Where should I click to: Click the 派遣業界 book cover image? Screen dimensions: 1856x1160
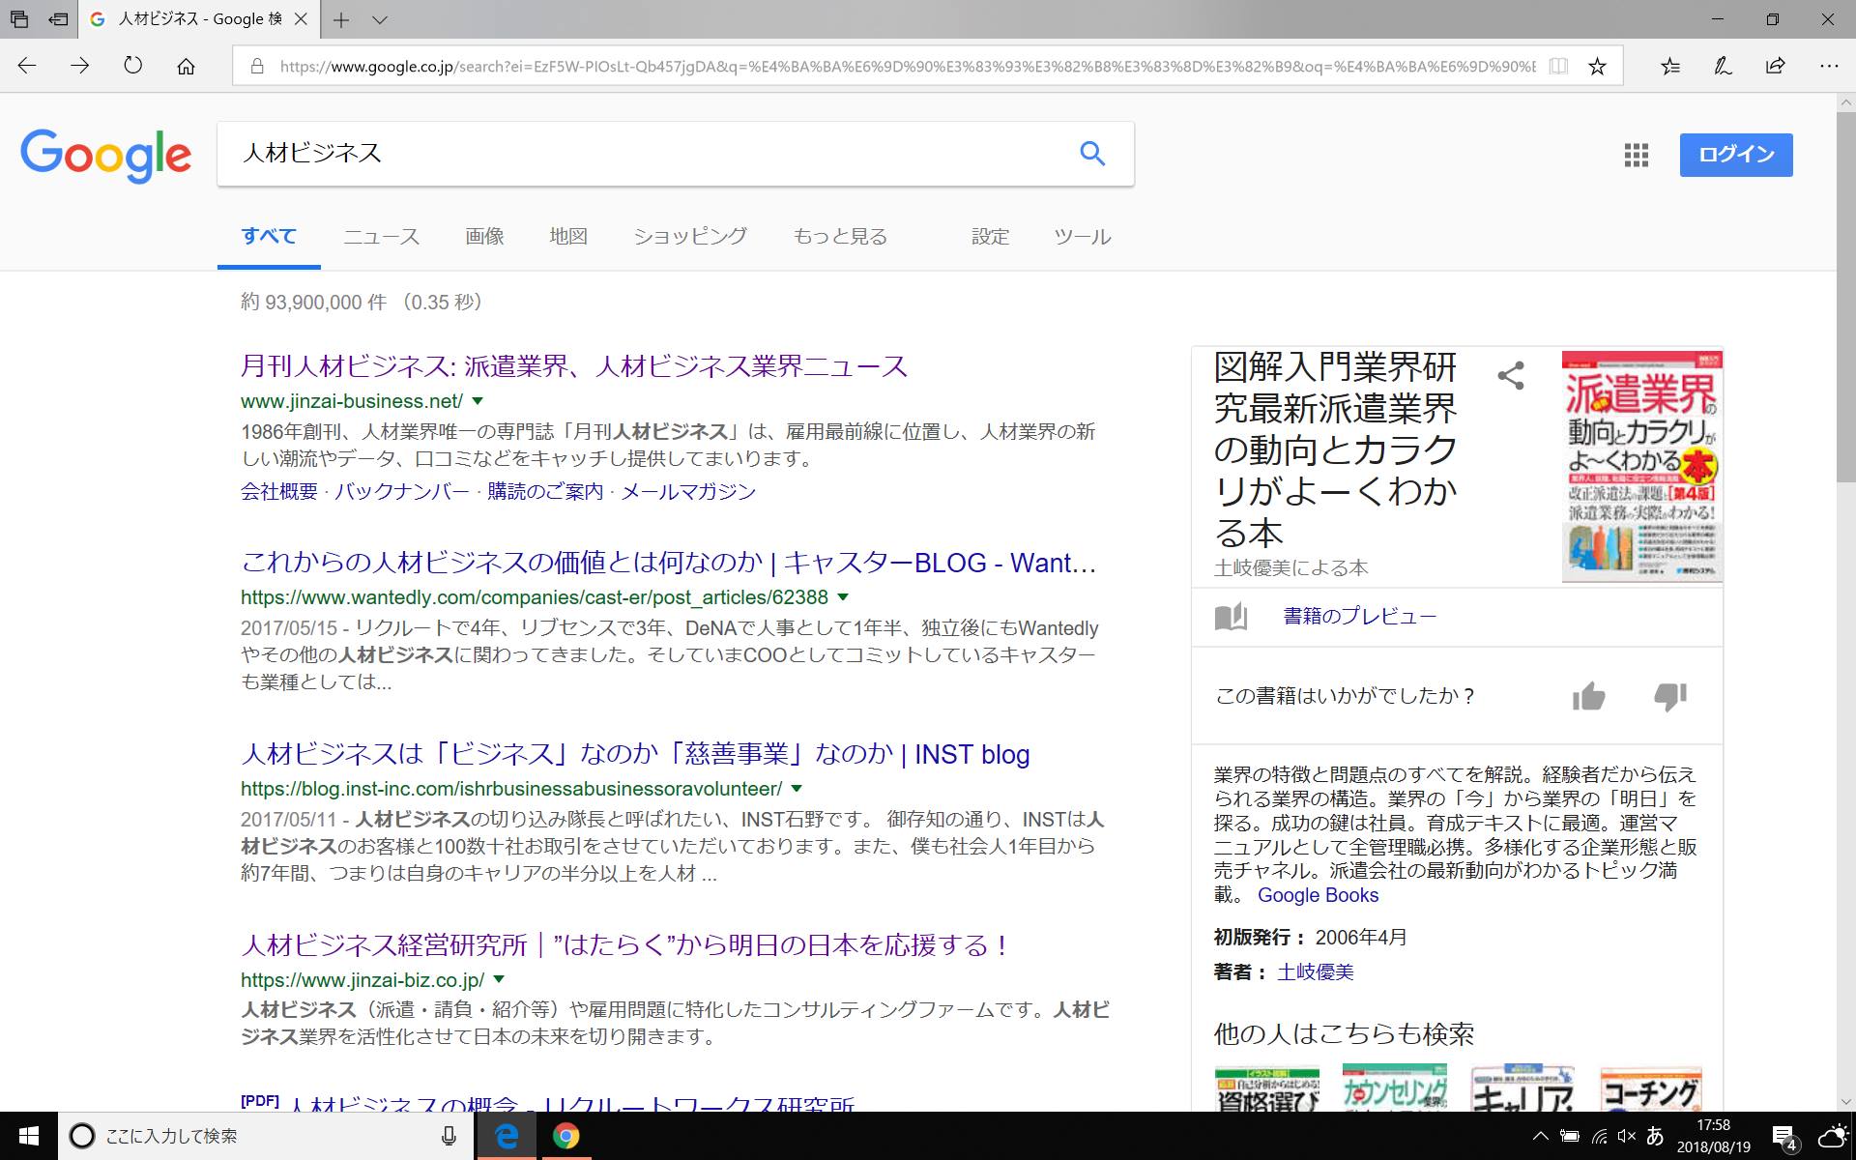(x=1641, y=466)
